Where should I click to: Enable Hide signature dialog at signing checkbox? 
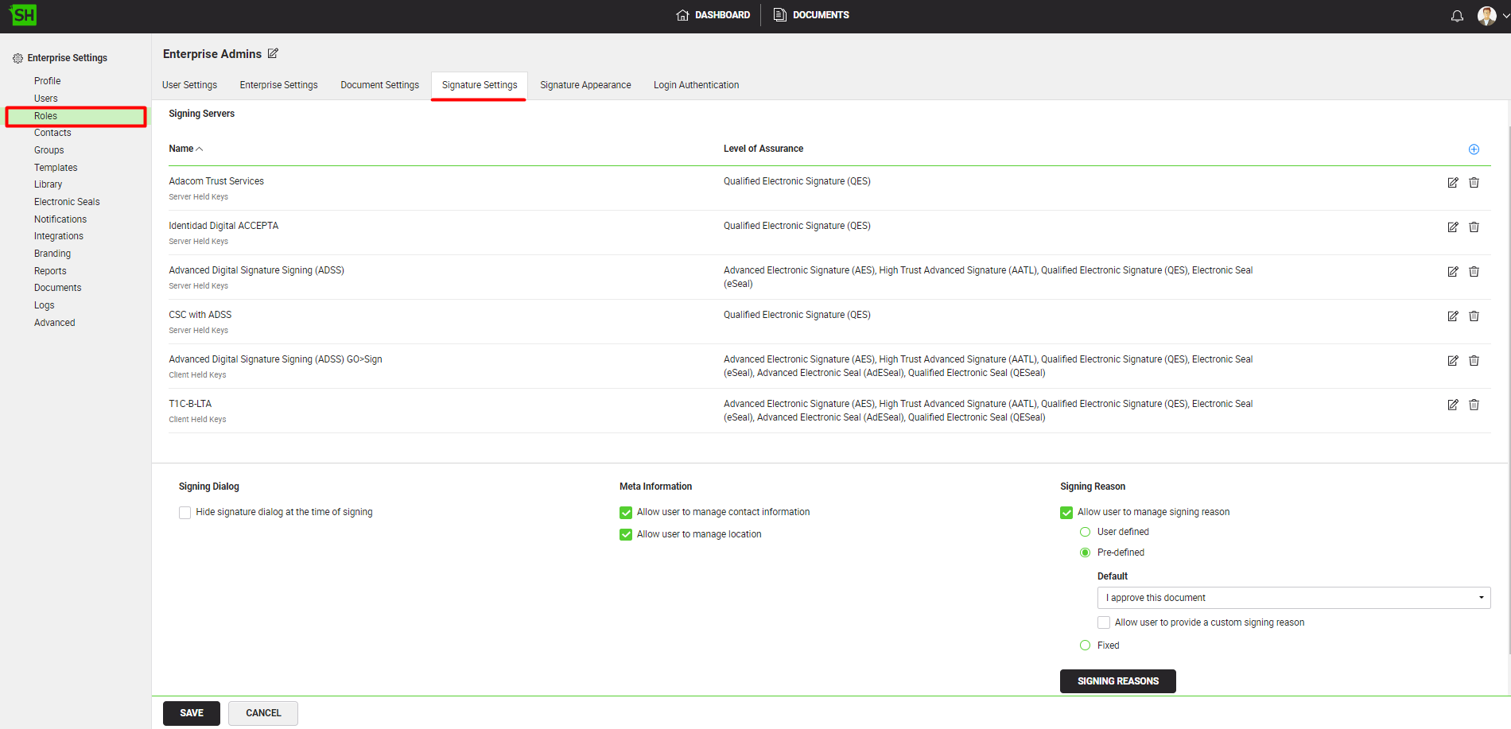(x=185, y=513)
